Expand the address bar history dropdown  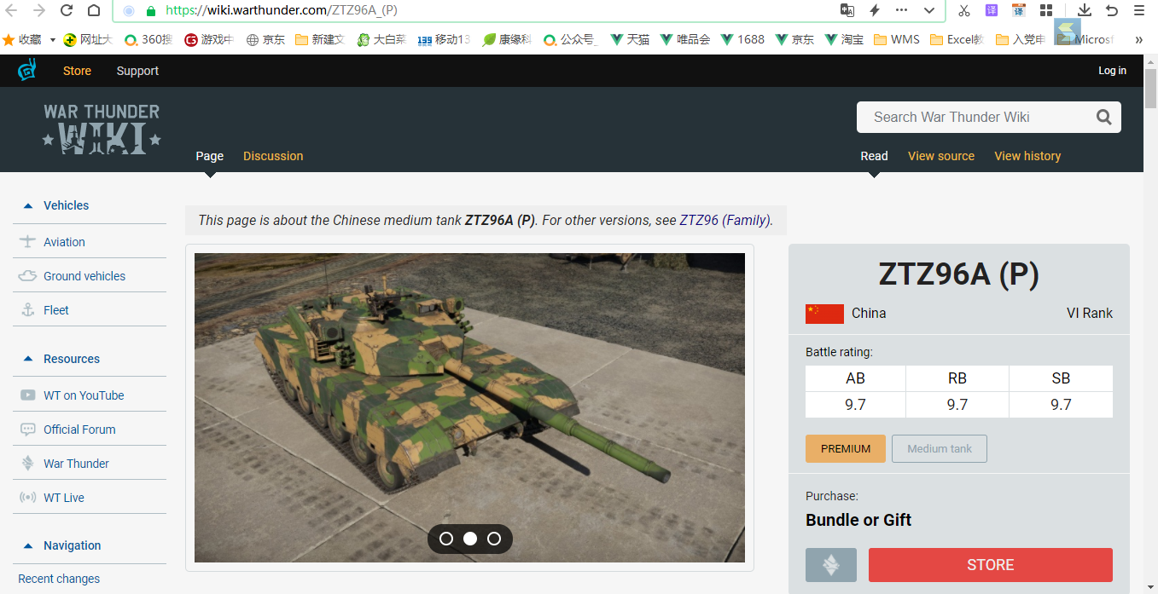click(x=929, y=11)
